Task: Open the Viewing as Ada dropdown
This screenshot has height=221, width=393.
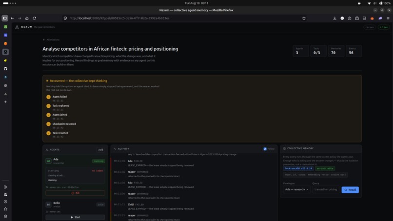Action: 296,189
